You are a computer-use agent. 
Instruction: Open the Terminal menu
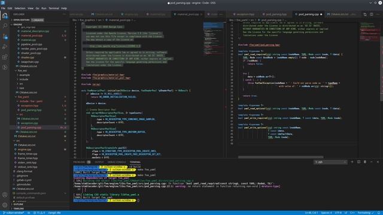[x=54, y=8]
